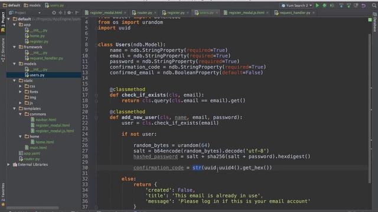Close the users.py editor tab
Screen dimensions: 378x212
pyautogui.click(x=217, y=13)
